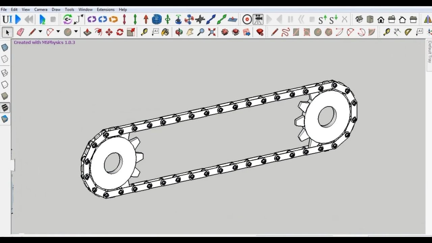The width and height of the screenshot is (432, 243).
Task: Click the red record target icon
Action: click(x=247, y=20)
